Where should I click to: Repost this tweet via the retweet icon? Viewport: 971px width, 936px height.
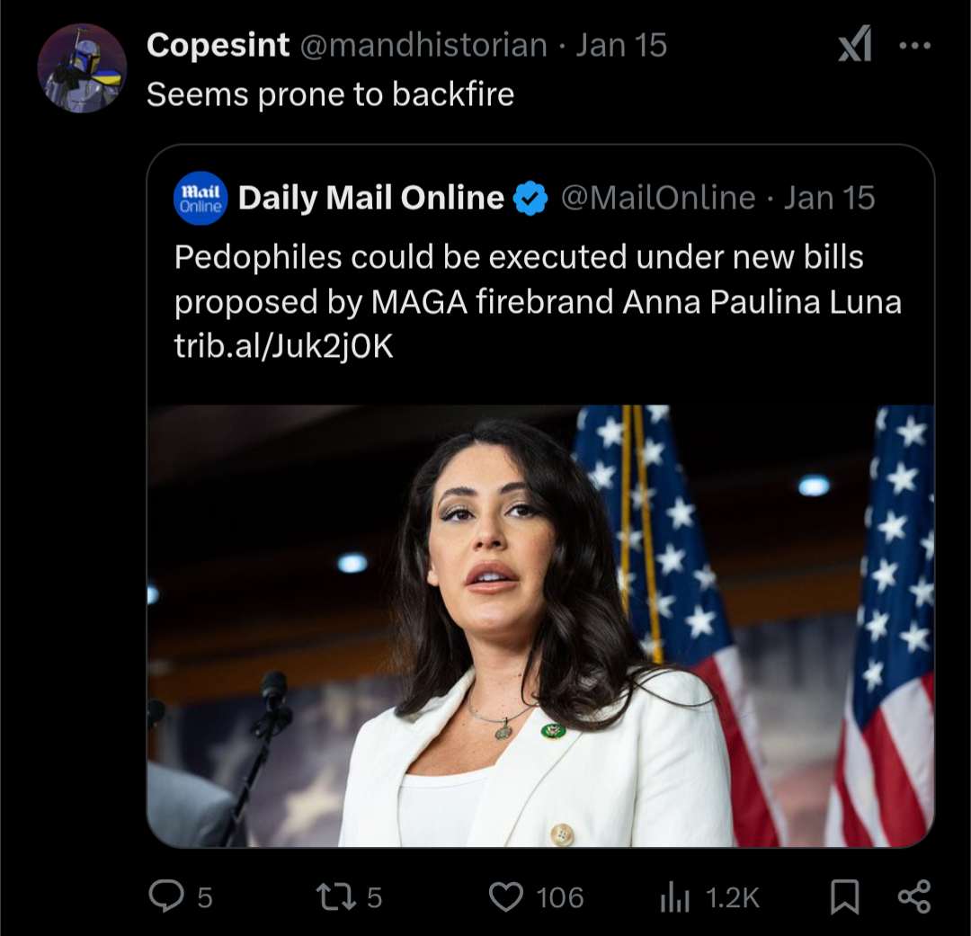[x=335, y=896]
